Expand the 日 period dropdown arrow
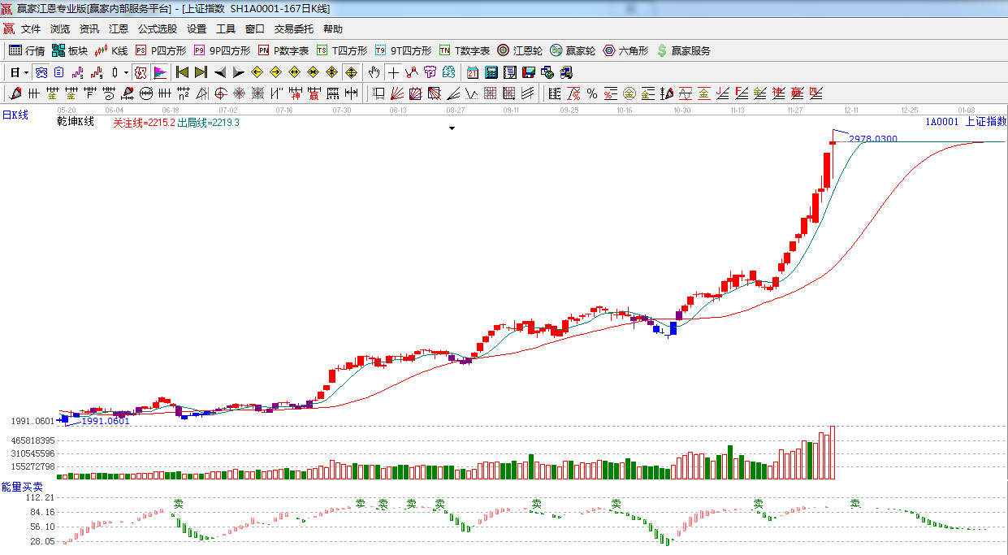The image size is (1008, 555). 26,72
